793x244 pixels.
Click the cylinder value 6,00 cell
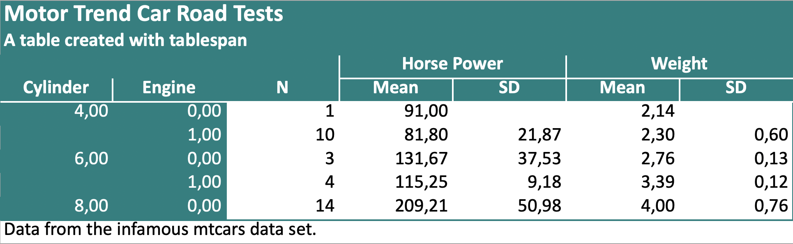click(x=91, y=159)
